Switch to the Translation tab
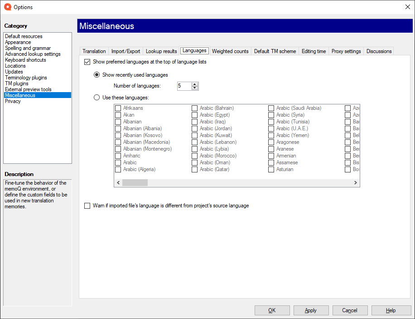The width and height of the screenshot is (415, 319). click(94, 51)
